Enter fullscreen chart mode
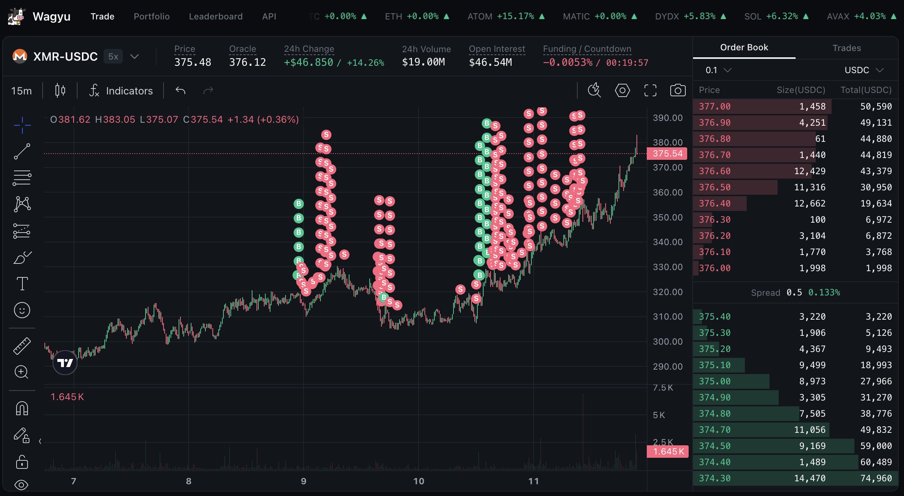The image size is (904, 496). click(x=650, y=90)
